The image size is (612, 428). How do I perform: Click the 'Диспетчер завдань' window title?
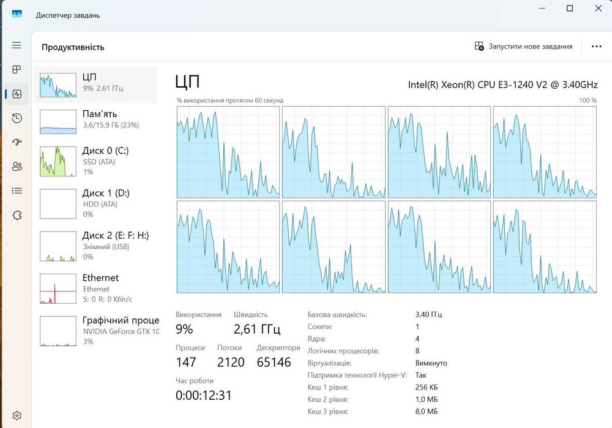pos(68,16)
